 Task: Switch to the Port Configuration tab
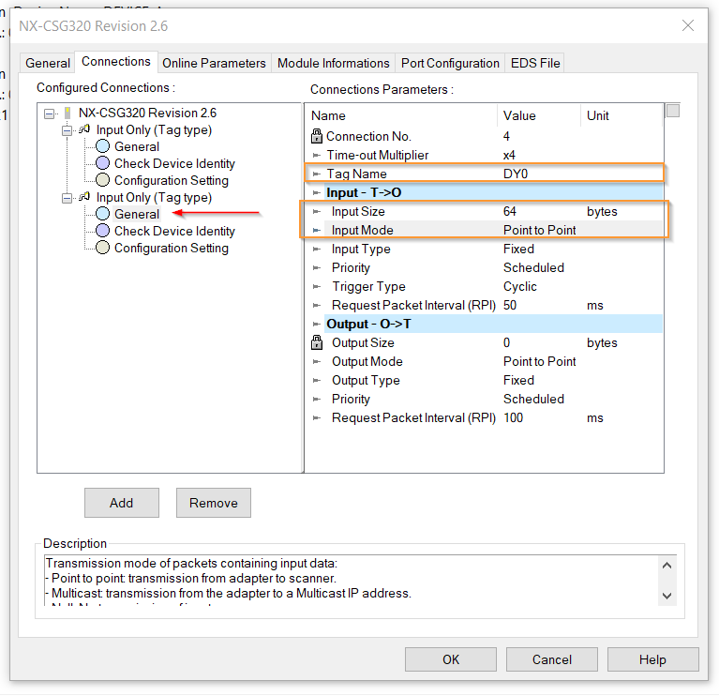click(450, 63)
